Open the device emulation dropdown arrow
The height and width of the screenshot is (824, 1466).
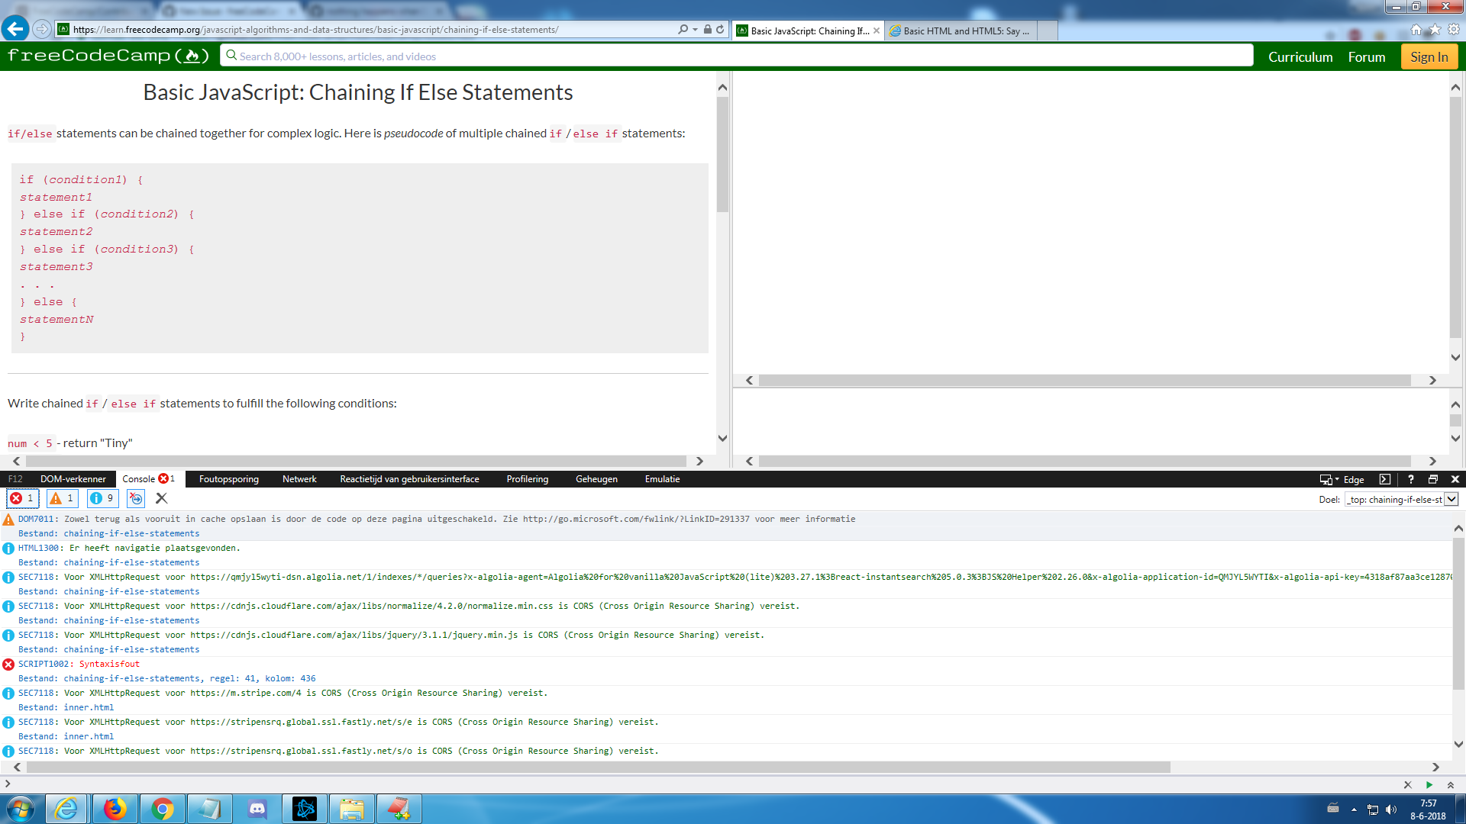tap(1335, 479)
